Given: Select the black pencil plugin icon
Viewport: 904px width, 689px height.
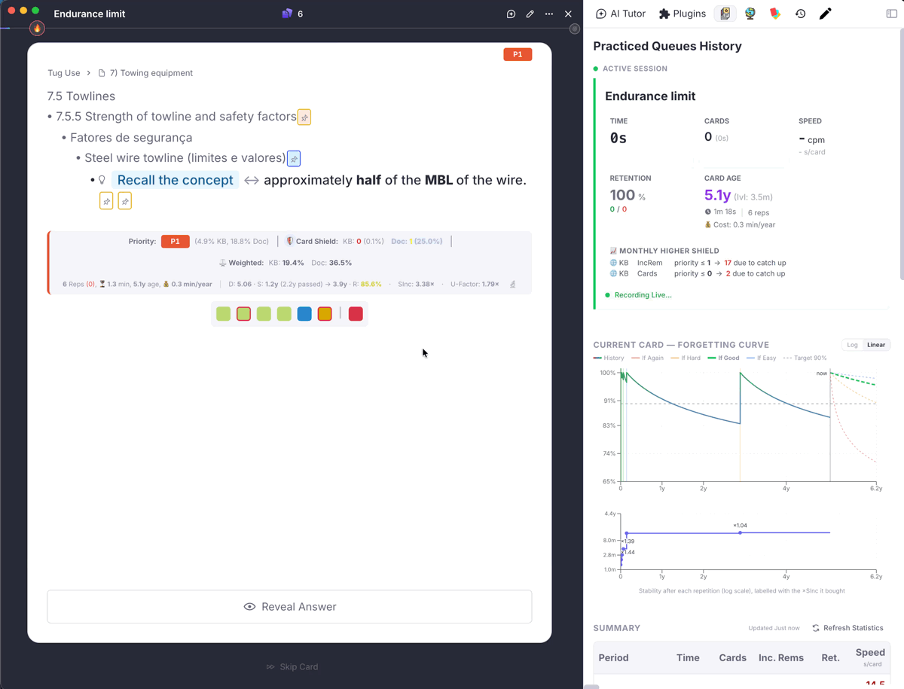Looking at the screenshot, I should coord(825,14).
